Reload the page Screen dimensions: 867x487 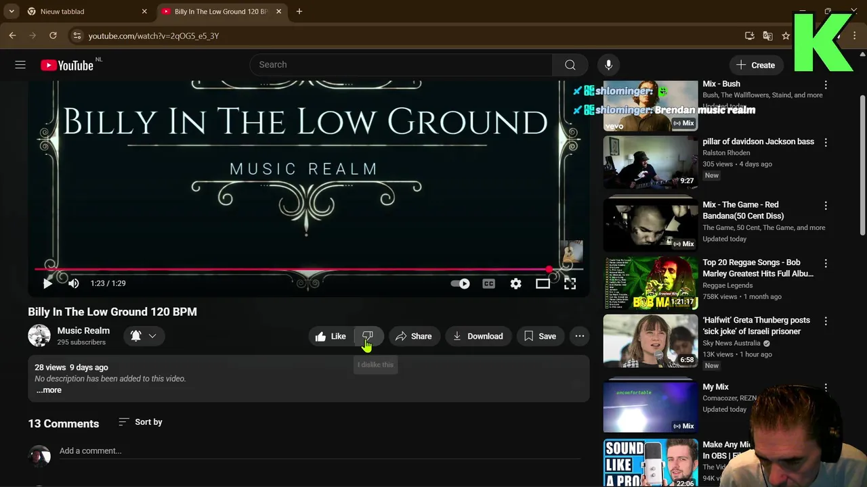point(53,36)
